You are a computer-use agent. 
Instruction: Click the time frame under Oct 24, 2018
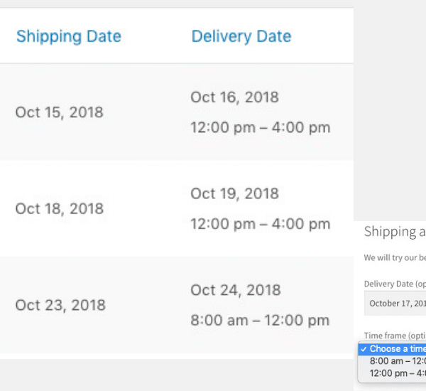(x=260, y=320)
